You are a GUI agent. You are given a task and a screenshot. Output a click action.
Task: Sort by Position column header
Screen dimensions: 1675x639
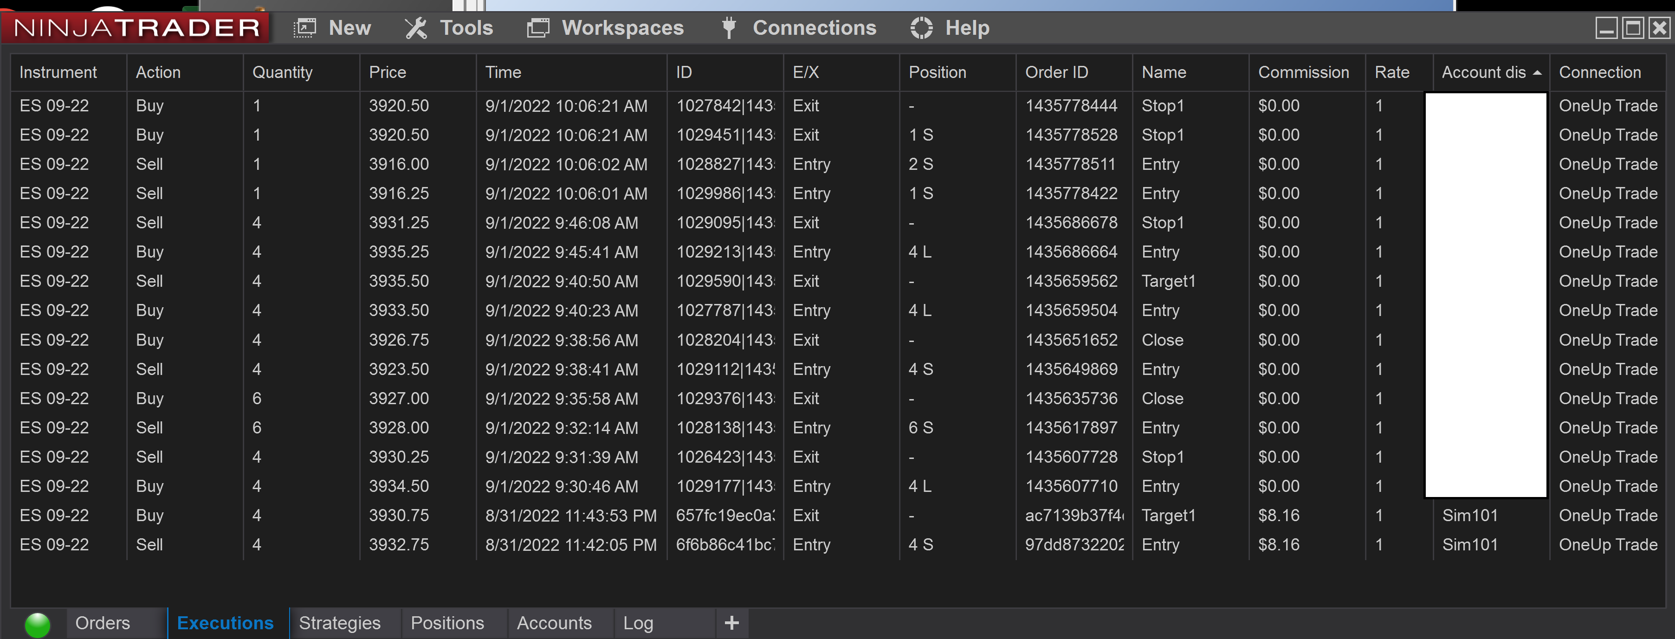pyautogui.click(x=957, y=72)
